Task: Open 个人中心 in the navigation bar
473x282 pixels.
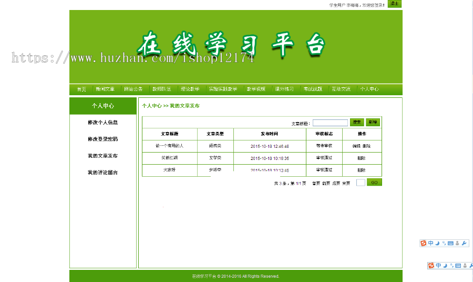Action: click(369, 89)
